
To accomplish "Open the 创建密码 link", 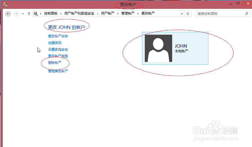I will tap(55, 43).
